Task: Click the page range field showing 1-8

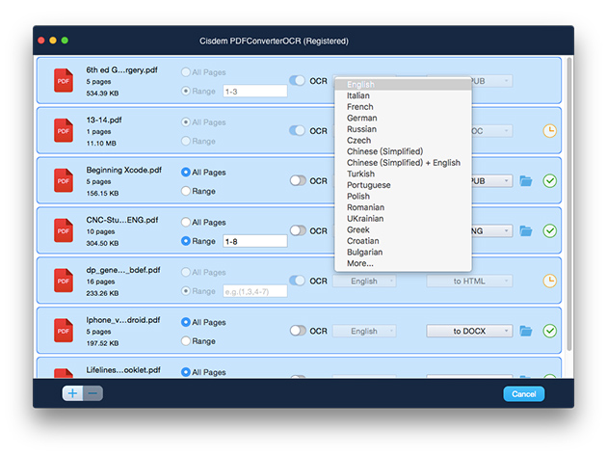Action: pyautogui.click(x=254, y=241)
